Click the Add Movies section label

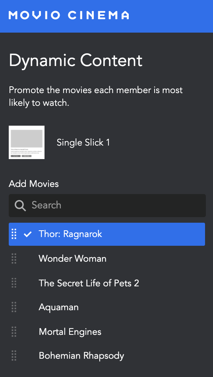(34, 184)
